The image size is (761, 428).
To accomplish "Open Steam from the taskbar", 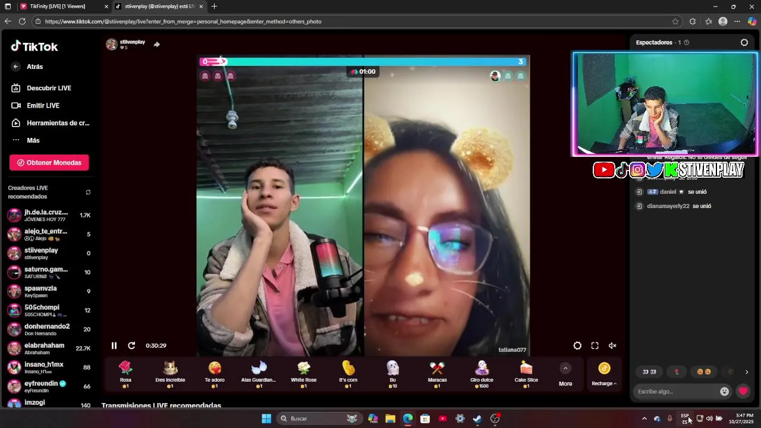I will (x=477, y=418).
